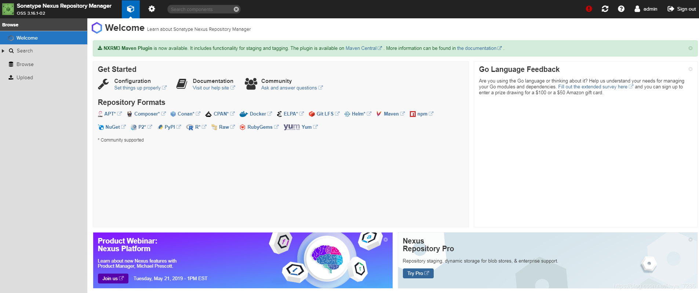
Task: Open the Yum format link
Action: (310, 127)
